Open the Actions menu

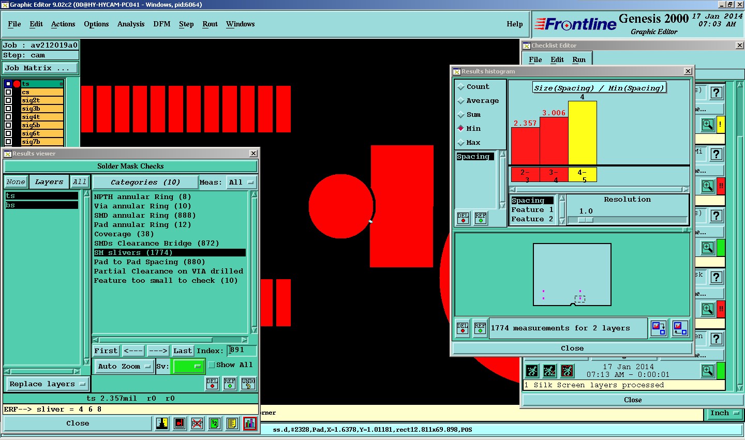tap(63, 24)
